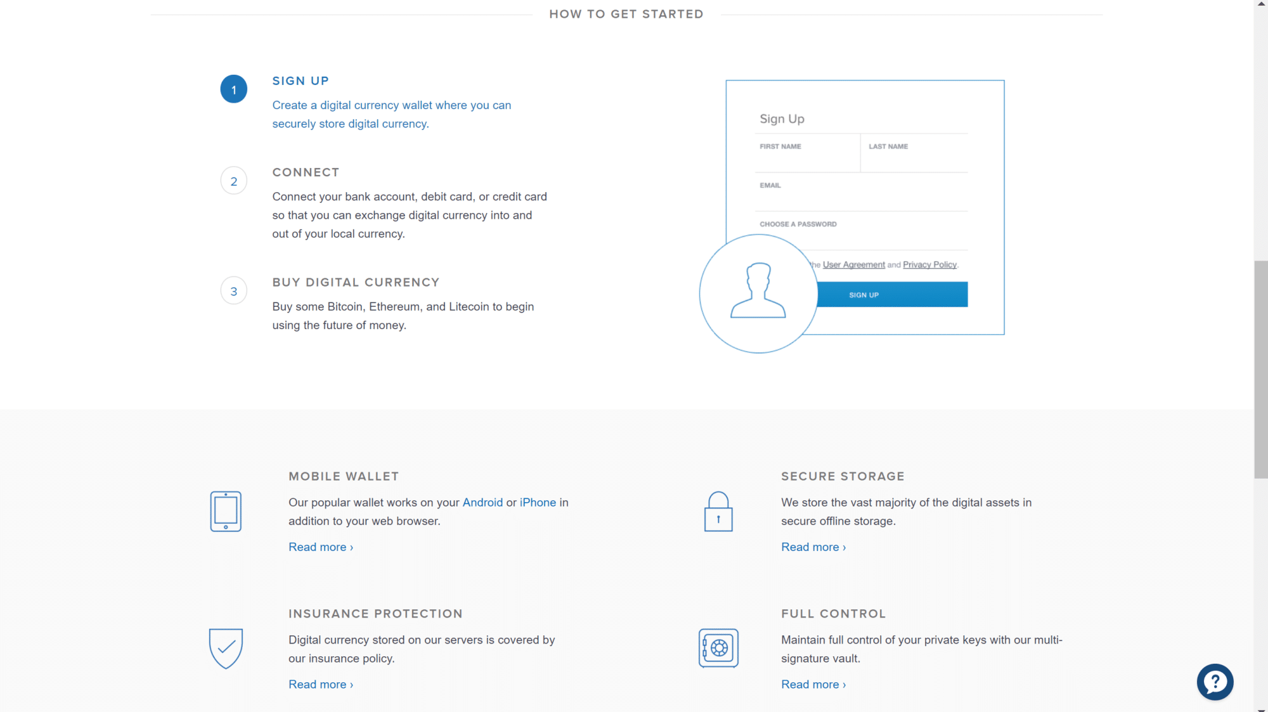Click Read more under Full Control
Screen dimensions: 1268x712
(x=812, y=683)
